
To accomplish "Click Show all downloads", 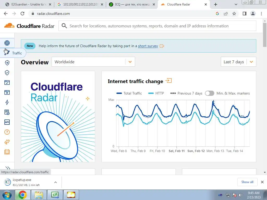I will [x=247, y=182].
